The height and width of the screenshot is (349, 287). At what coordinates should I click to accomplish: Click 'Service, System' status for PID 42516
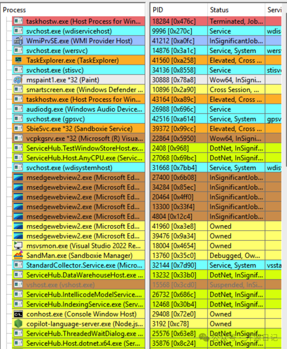pyautogui.click(x=236, y=119)
